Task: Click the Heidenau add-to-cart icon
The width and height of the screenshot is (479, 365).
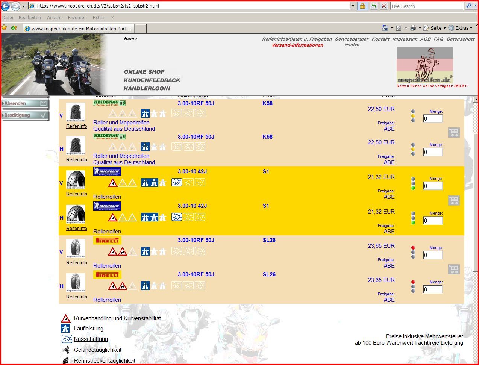Action: coord(454,132)
